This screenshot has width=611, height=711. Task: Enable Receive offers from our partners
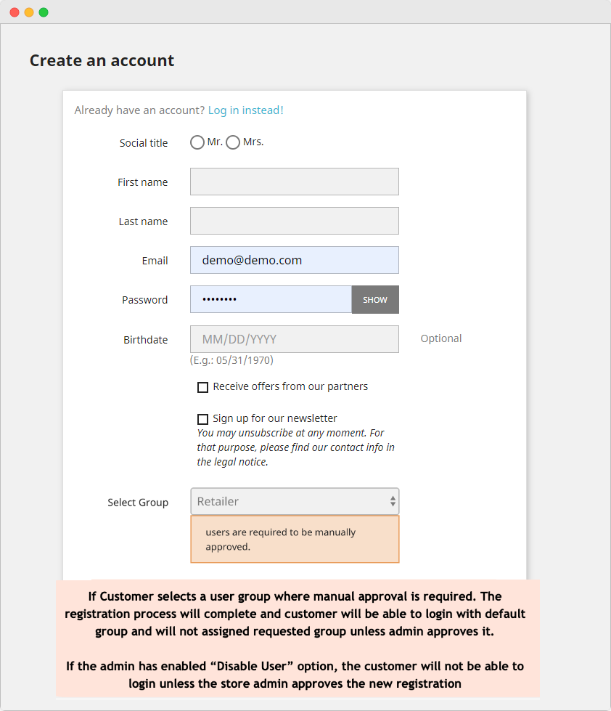coord(203,387)
